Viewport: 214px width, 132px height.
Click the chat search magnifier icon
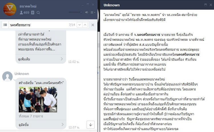[38, 13]
